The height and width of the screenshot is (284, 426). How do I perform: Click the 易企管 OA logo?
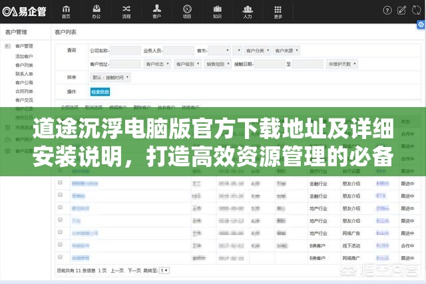coord(24,11)
